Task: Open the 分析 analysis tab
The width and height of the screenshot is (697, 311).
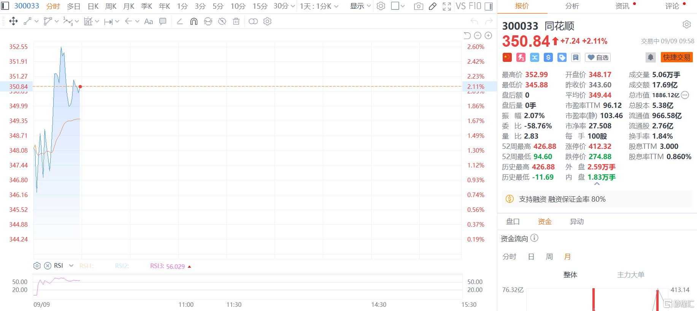Action: (572, 6)
